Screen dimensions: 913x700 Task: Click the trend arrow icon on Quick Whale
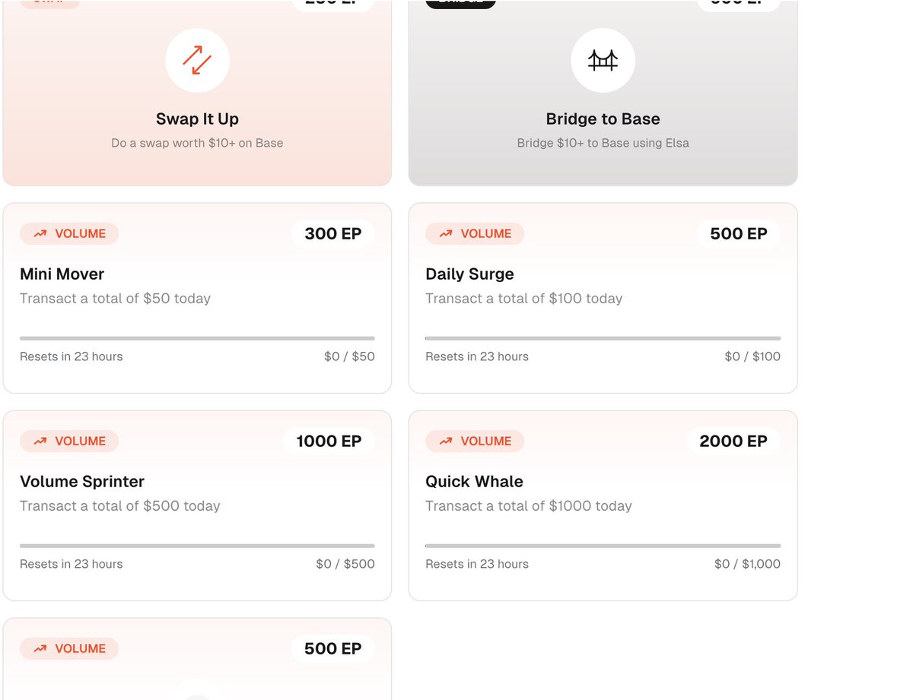447,442
